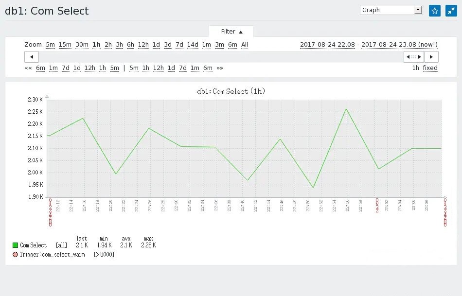
Task: Click the 6m back-navigation link
Action: coord(40,68)
